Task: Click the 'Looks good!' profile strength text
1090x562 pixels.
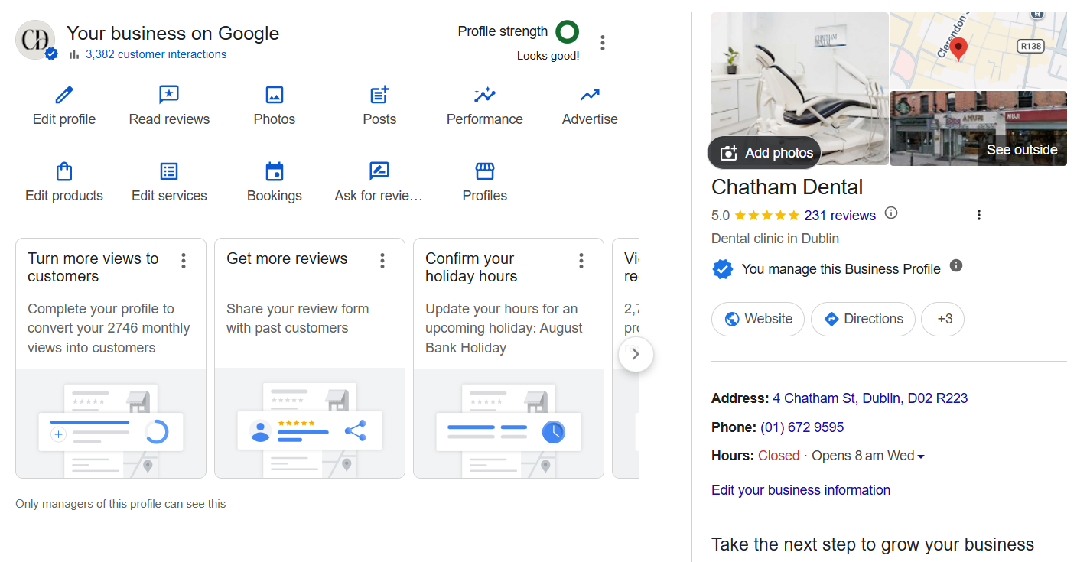Action: pos(548,56)
